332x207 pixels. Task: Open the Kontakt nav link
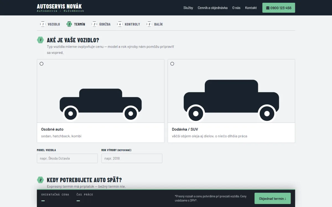(x=251, y=8)
